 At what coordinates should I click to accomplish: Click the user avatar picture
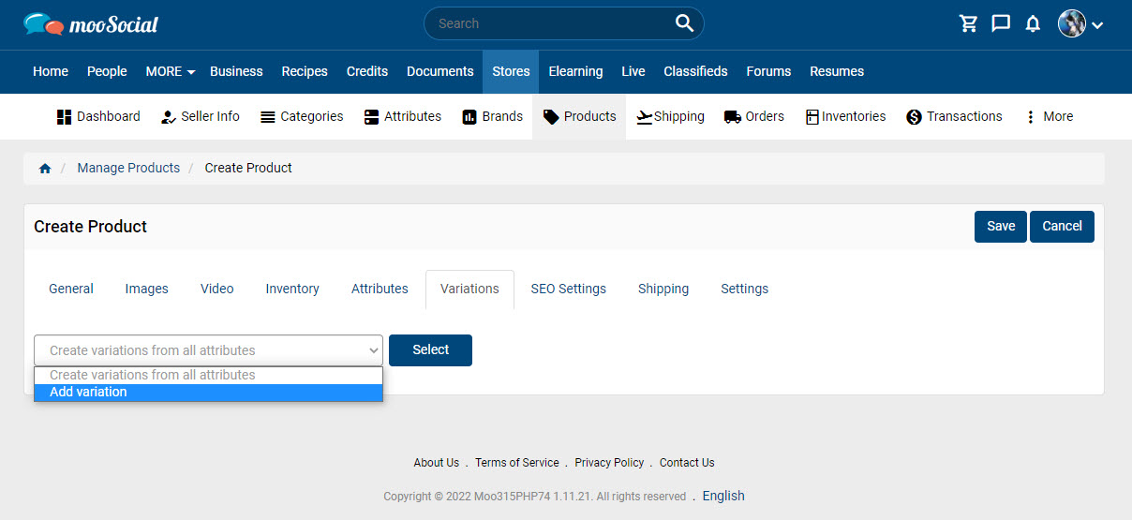(x=1072, y=23)
